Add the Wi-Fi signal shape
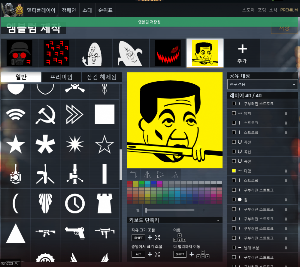300x267 pixels. pyautogui.click(x=16, y=115)
